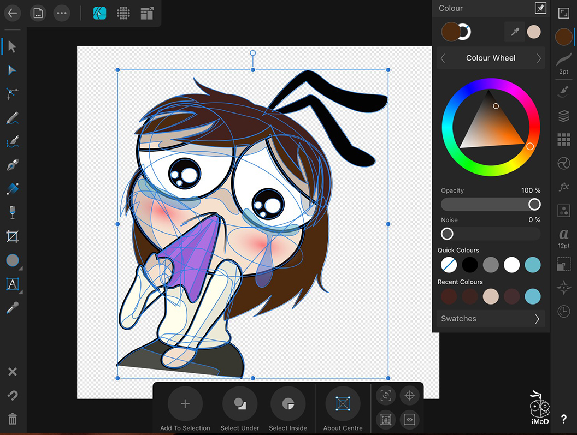577x435 pixels.
Task: Tap the trash delete icon
Action: (x=12, y=419)
